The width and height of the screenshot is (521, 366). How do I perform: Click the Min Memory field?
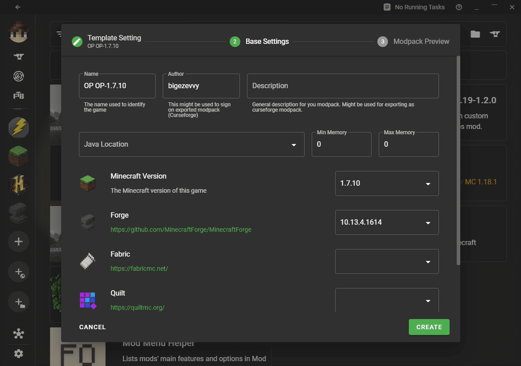coord(341,144)
